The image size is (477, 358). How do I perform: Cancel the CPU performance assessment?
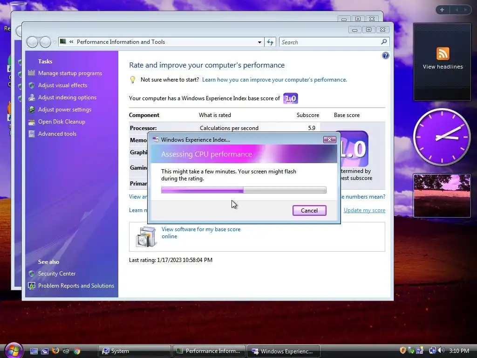click(x=309, y=210)
